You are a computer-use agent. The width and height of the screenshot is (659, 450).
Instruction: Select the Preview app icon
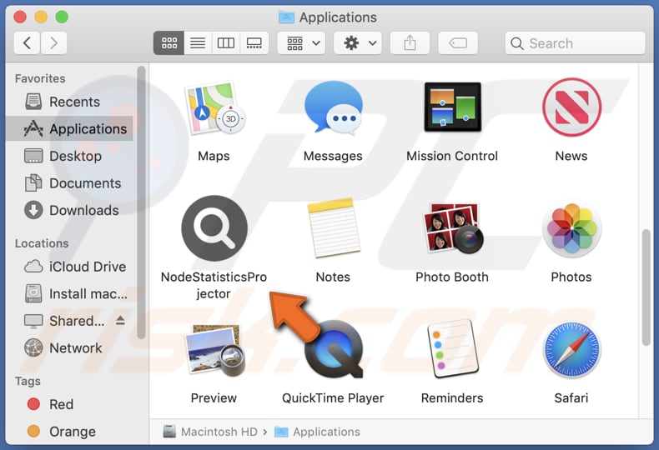[x=214, y=350]
